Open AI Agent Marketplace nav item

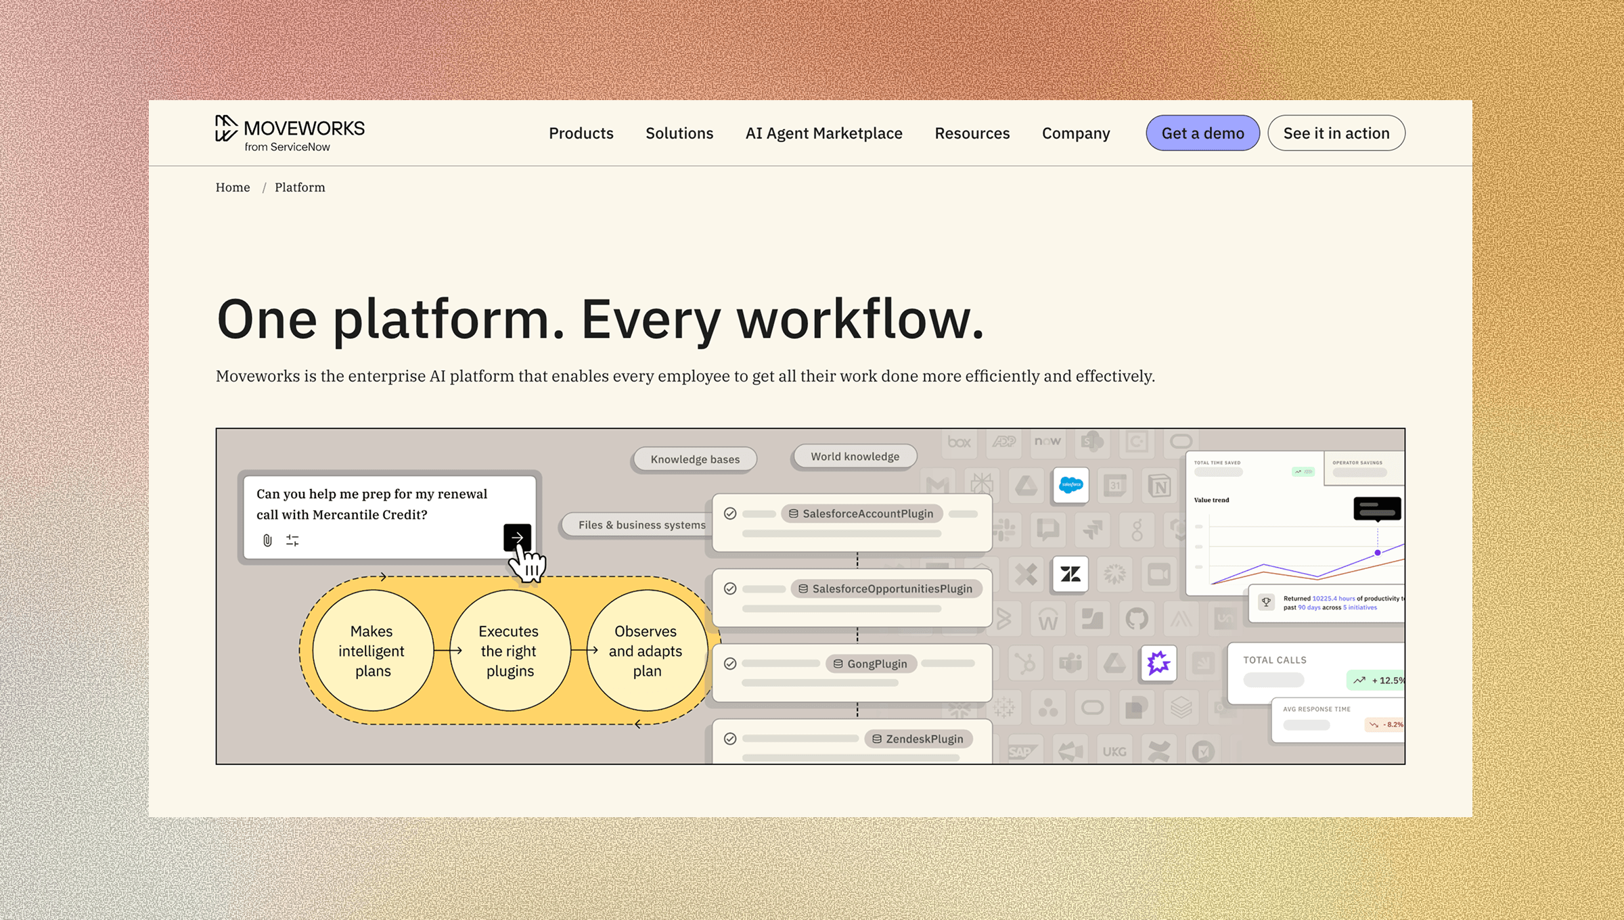824,133
